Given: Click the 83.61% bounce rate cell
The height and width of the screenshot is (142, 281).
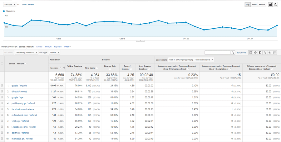Looking at the screenshot, I should (x=114, y=97).
